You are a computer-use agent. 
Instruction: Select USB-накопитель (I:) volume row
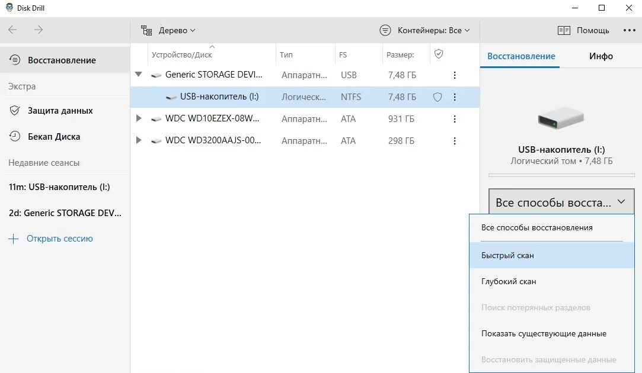pyautogui.click(x=305, y=97)
